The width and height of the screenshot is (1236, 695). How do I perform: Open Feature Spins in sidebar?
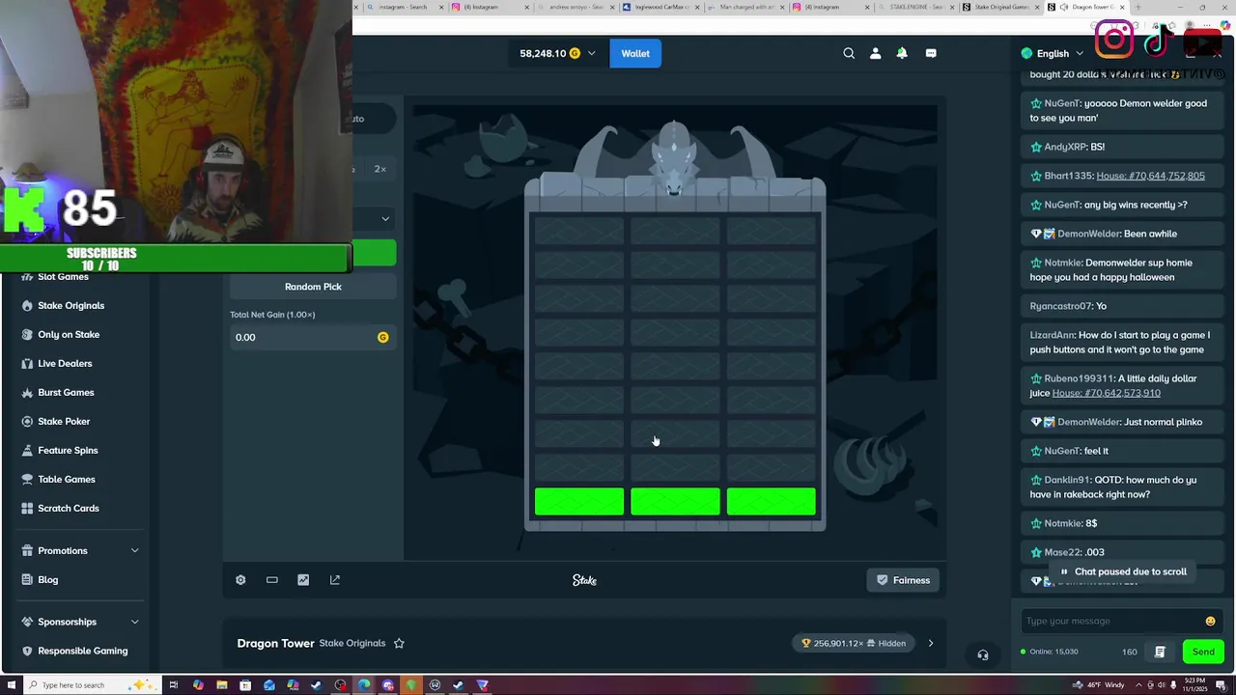point(68,450)
